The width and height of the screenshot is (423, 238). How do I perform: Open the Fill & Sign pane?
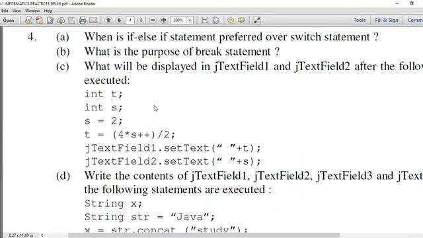(x=387, y=20)
